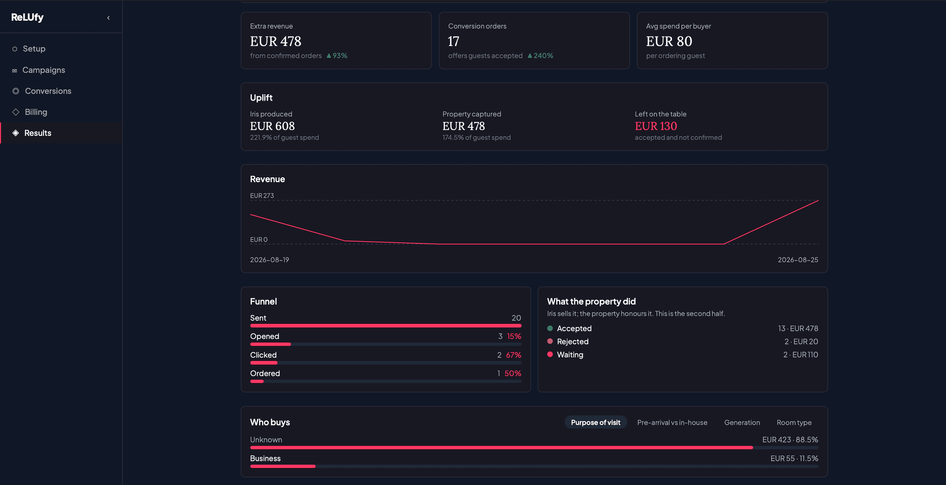
Task: Click 'EUR 423 · 88.5%' in Unknown row
Action: [x=790, y=440]
